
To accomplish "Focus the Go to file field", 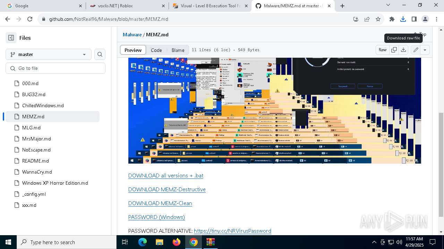I will [55, 68].
